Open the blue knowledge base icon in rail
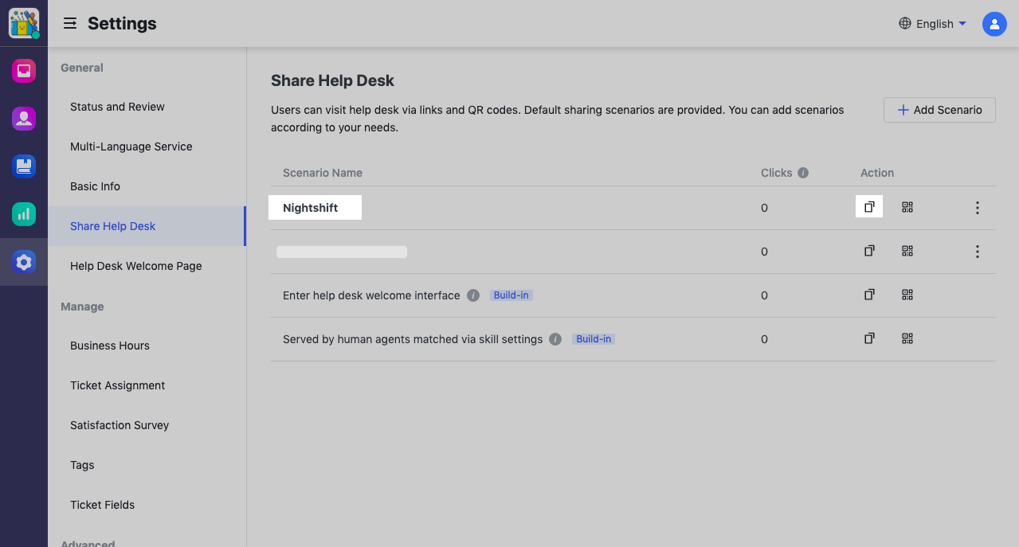Image resolution: width=1019 pixels, height=547 pixels. (24, 166)
